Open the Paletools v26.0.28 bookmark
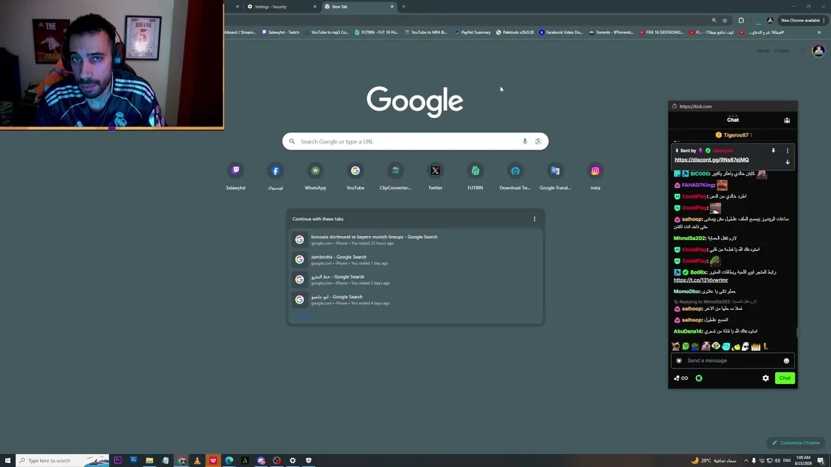The image size is (831, 467). coord(515,32)
